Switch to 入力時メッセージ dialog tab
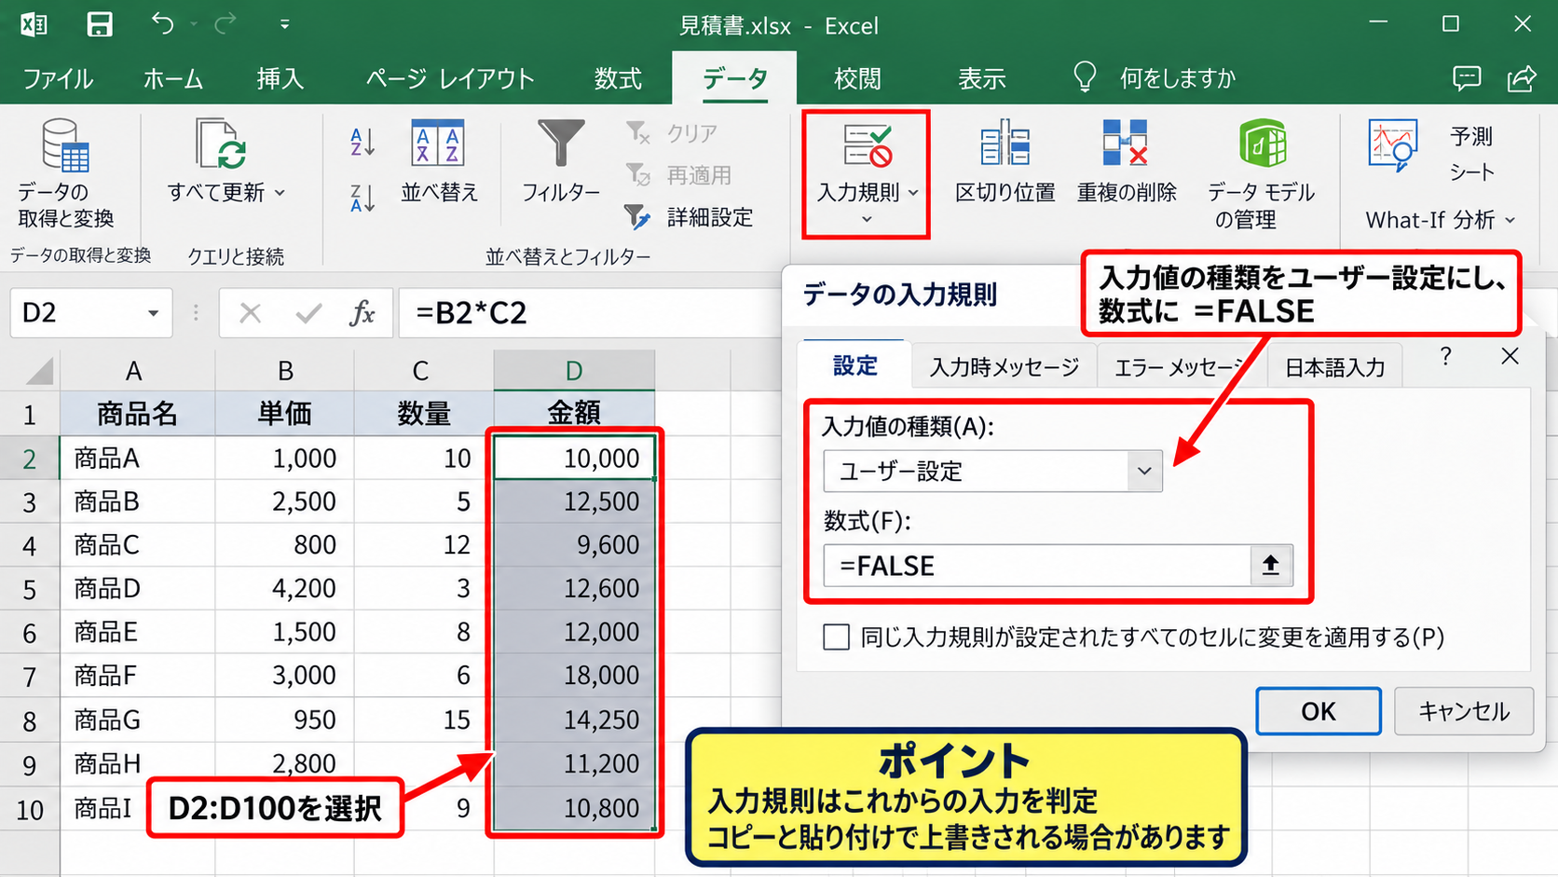Screen dimensions: 1558x877 click(1004, 367)
